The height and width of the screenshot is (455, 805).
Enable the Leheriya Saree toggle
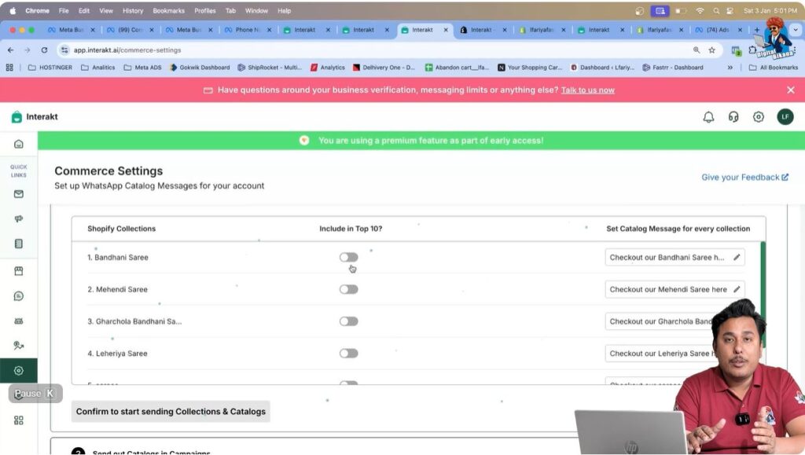click(348, 354)
